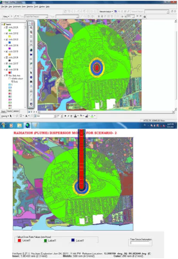
Task: Select the Identify tool (blue i icon)
Action: point(31,77)
